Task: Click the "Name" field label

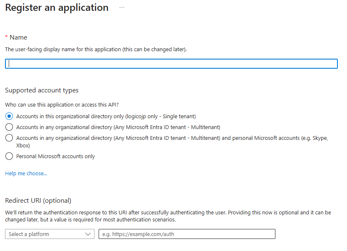Action: coord(18,37)
